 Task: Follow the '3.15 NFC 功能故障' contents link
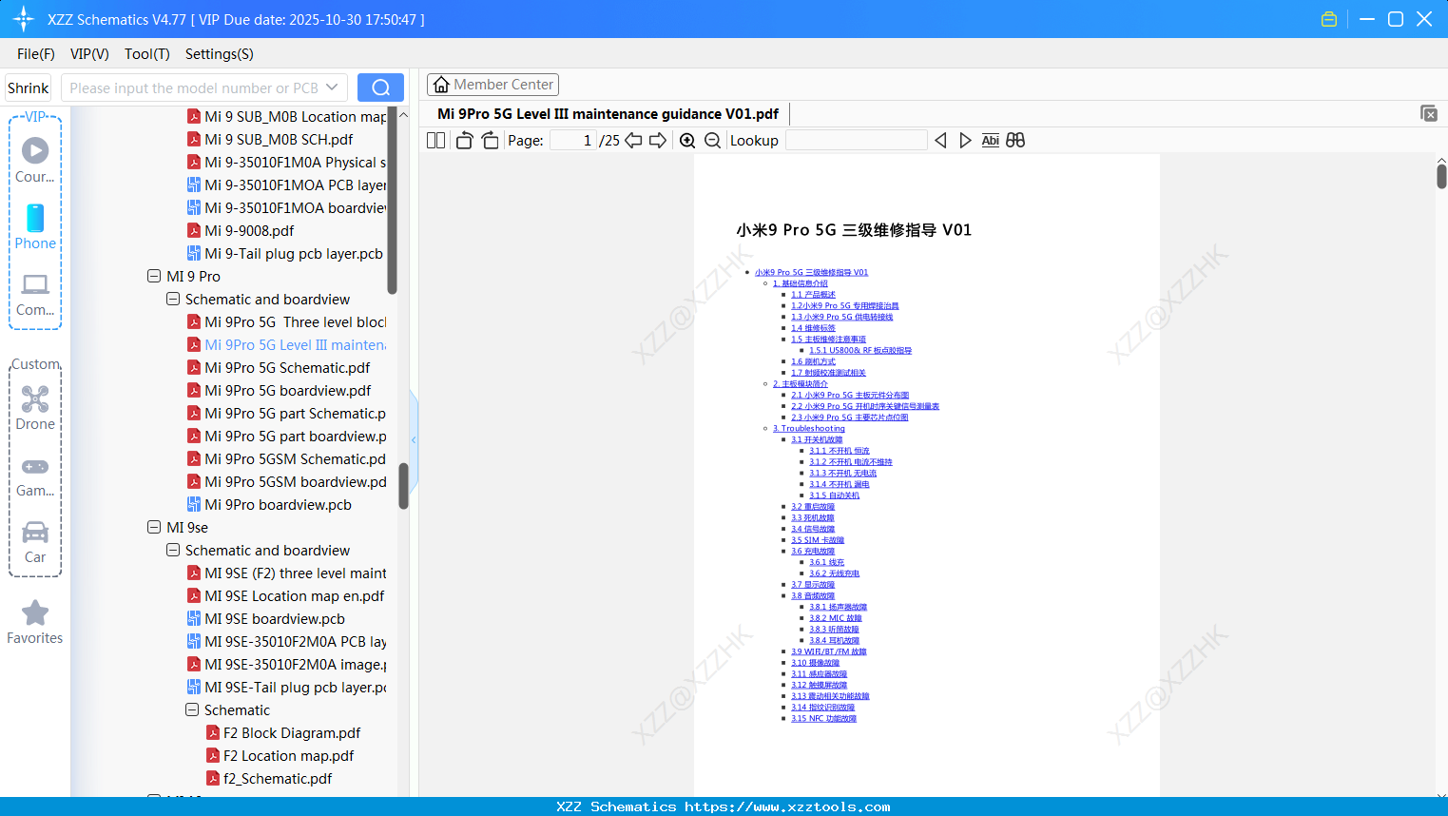point(823,719)
